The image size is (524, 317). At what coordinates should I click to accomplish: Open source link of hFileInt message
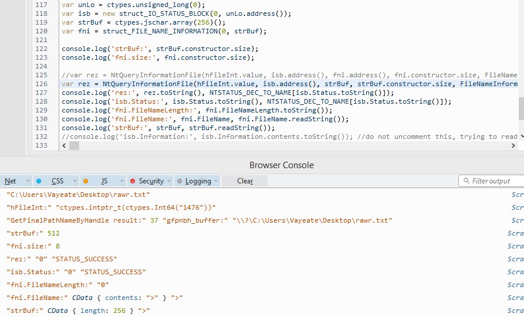[x=518, y=207]
